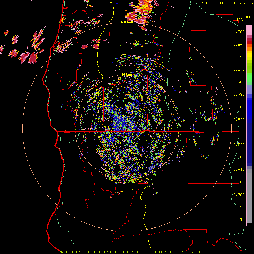254x254 pixels.
Task: Click the 0.787 scale value
Action: click(x=239, y=82)
